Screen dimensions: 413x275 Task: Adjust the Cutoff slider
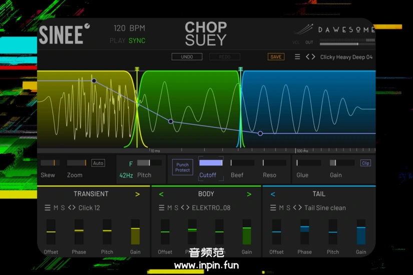[211, 163]
